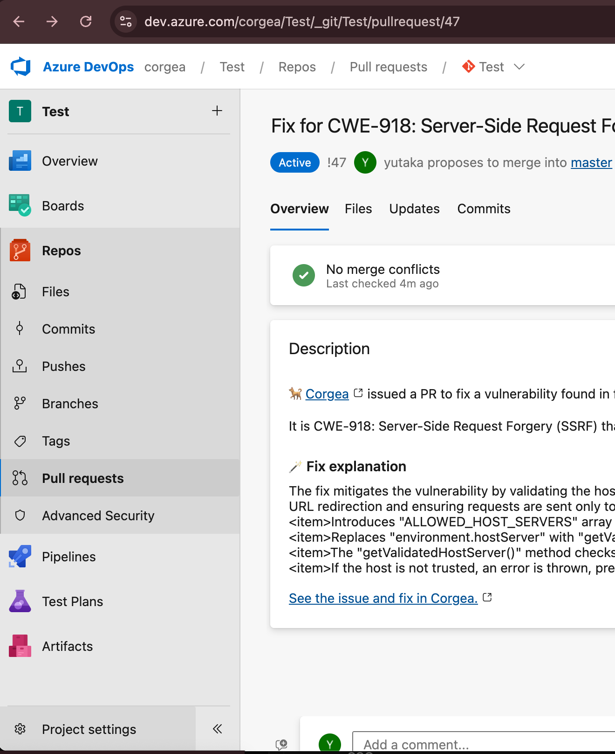615x754 pixels.
Task: Click the Commits icon in the sidebar
Action: [20, 328]
